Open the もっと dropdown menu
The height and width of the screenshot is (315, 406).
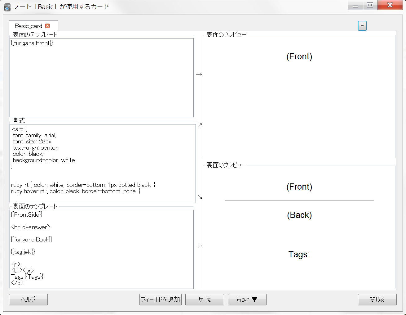coord(247,299)
